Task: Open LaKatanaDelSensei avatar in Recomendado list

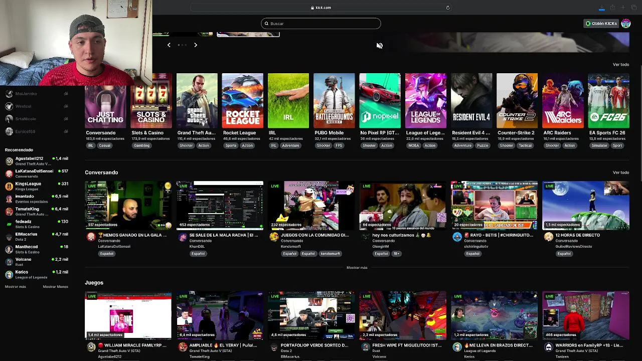Action: 9,173
